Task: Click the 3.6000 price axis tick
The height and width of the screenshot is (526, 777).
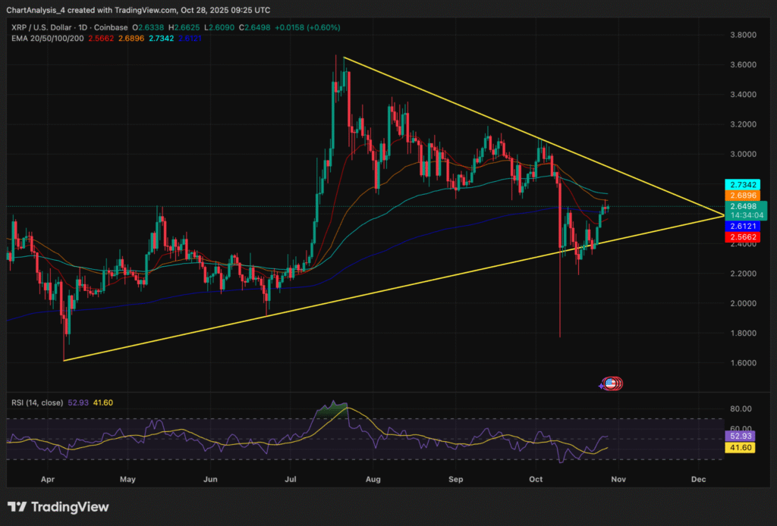Action: (x=744, y=65)
